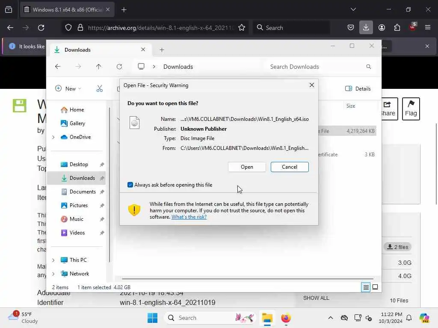Dismiss the Firefox notification bar
This screenshot has width=438, height=328.
427,46
